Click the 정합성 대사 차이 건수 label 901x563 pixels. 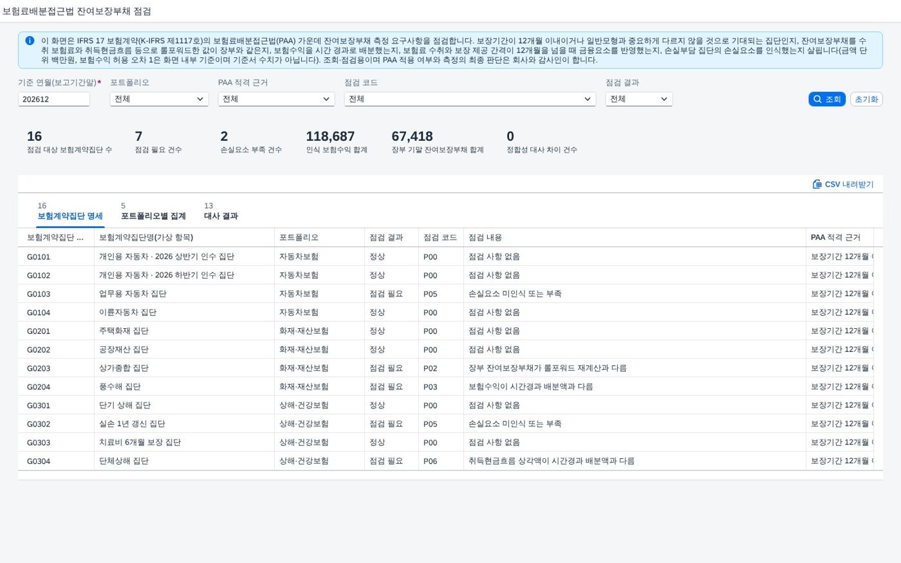coord(542,150)
